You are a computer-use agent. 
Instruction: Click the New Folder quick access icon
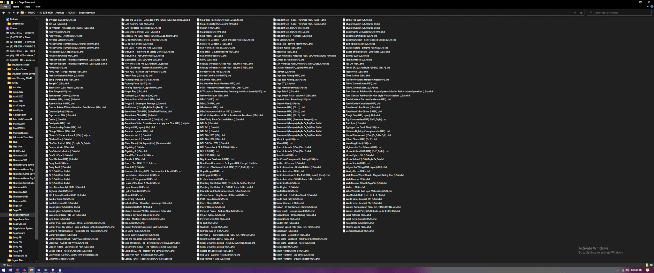(x=12, y=2)
